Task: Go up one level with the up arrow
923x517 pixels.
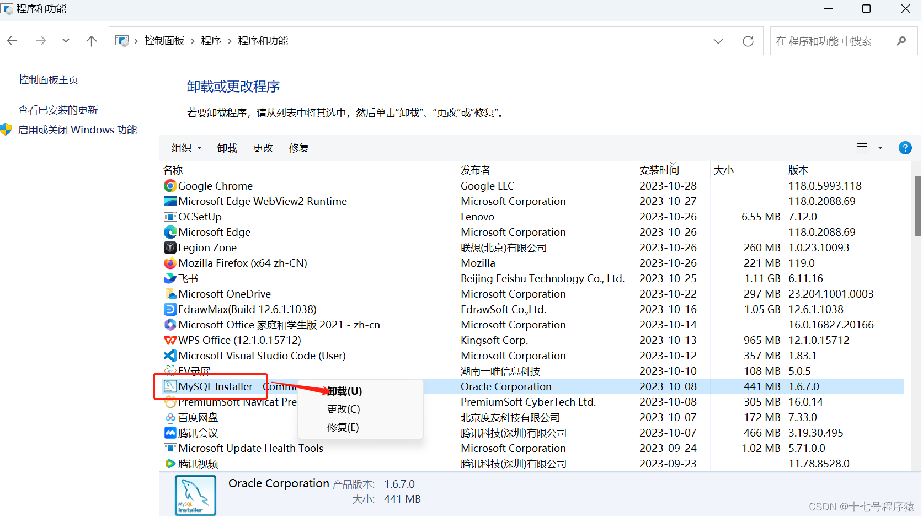Action: tap(92, 41)
